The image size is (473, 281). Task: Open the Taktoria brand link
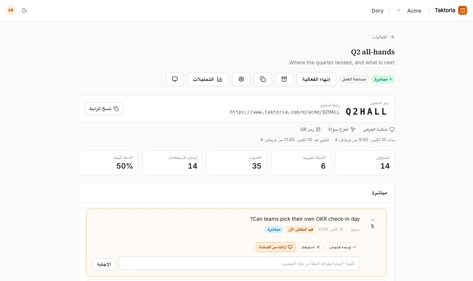click(445, 10)
